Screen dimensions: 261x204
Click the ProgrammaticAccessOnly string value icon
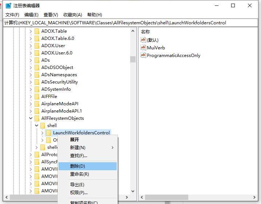[143, 55]
